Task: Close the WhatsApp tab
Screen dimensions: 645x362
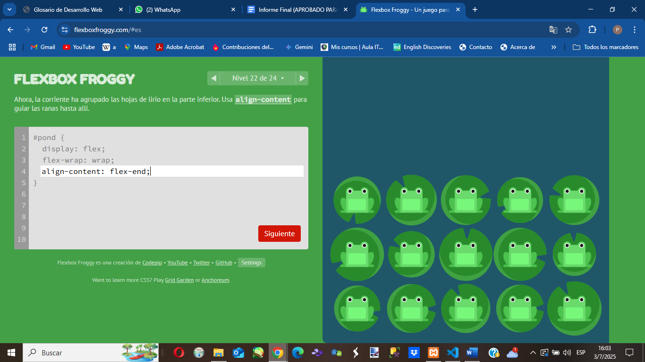Action: 233,9
